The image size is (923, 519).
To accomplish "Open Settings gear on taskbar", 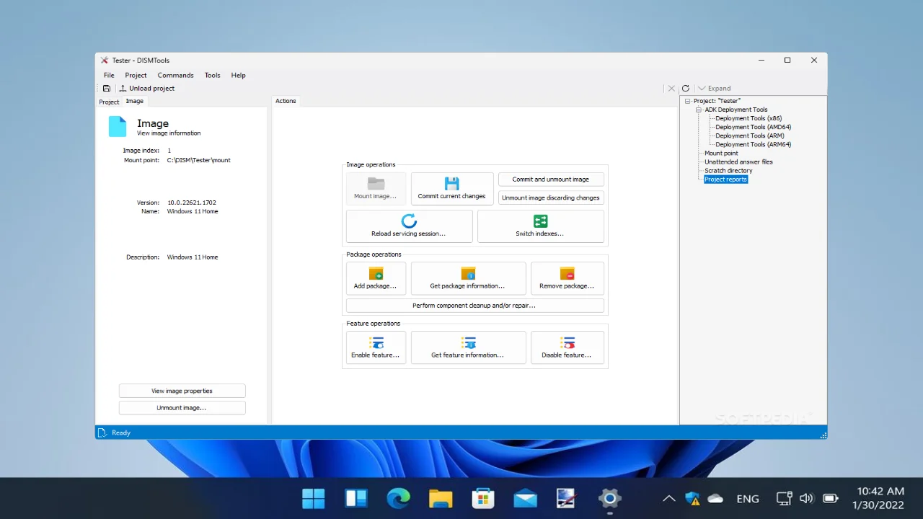I will 609,498.
